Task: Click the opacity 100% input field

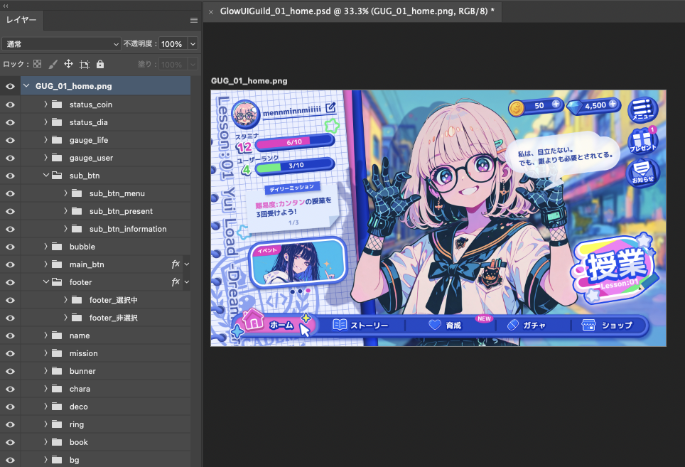Action: pyautogui.click(x=171, y=44)
